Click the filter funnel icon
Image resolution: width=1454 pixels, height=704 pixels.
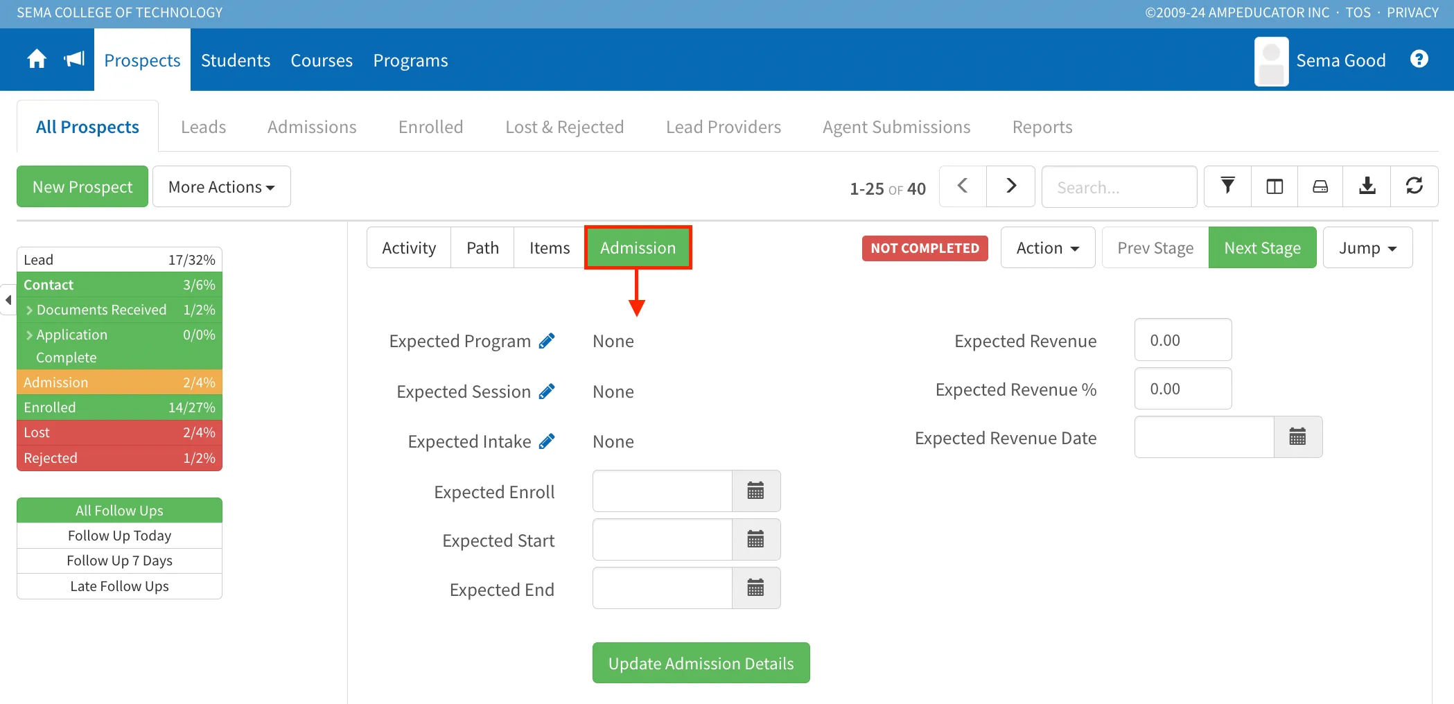(x=1227, y=186)
